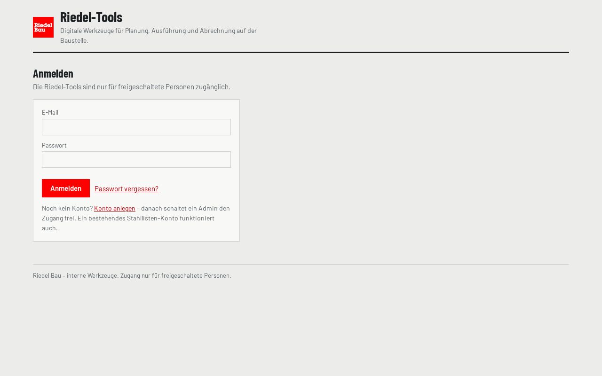Select tagline 'Digitale Werkzeuge für Planung'
602x376 pixels.
(x=104, y=31)
